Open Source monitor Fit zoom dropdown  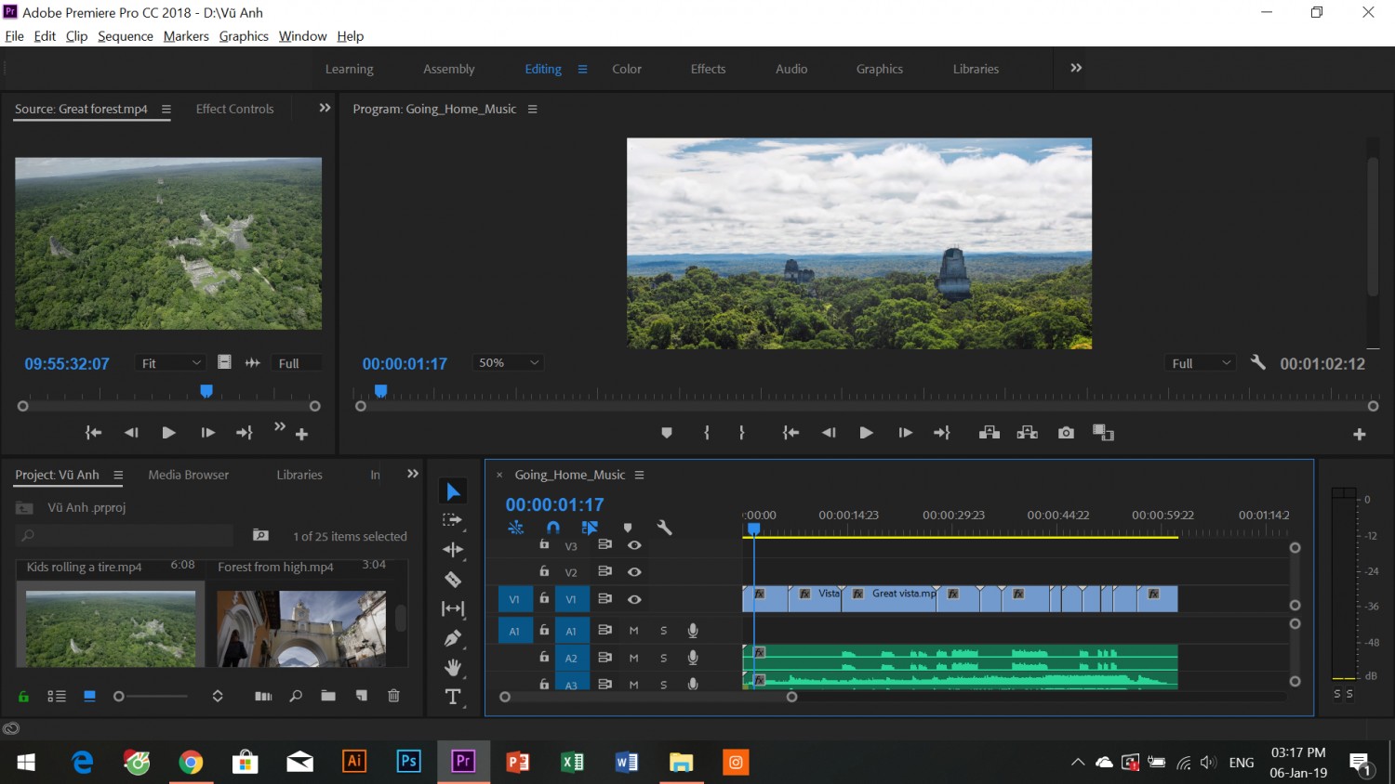coord(170,363)
